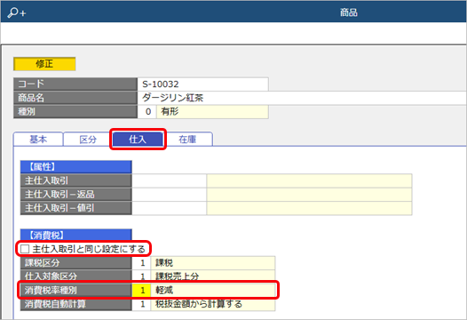
Task: Click the 課税 description next to 課税区分
Action: 213,263
